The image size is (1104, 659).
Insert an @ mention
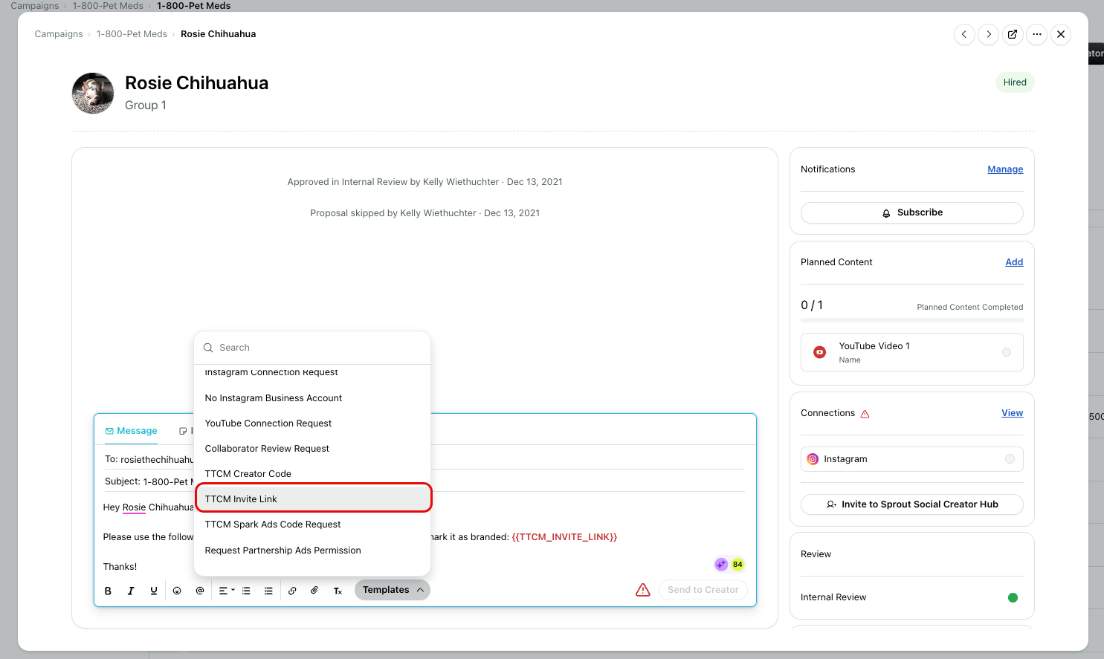click(x=200, y=591)
